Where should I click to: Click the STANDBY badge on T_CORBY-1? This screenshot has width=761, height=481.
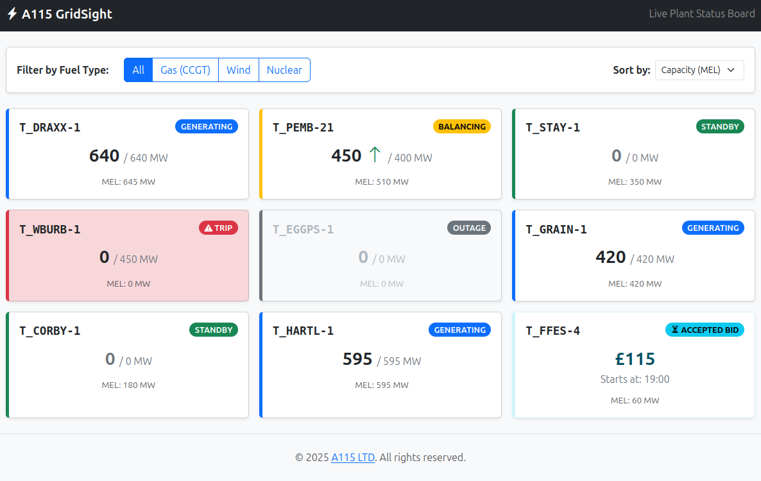[214, 330]
